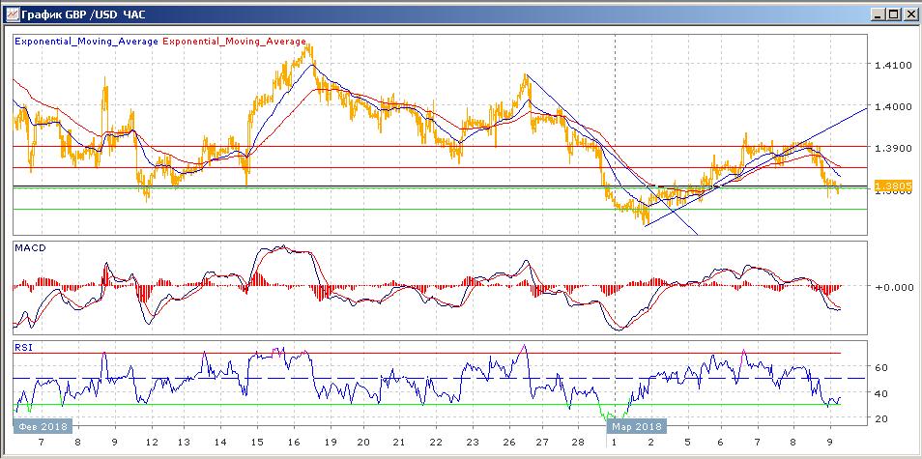Click date label 6 on time axis
Screen dimensions: 922x459
[x=721, y=442]
